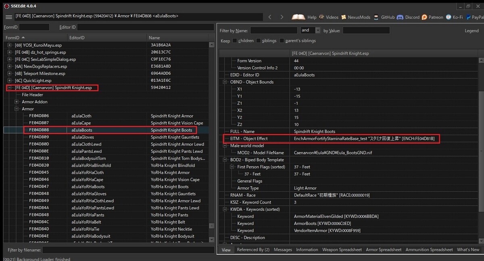Open the NexusMods icon link

click(x=344, y=17)
